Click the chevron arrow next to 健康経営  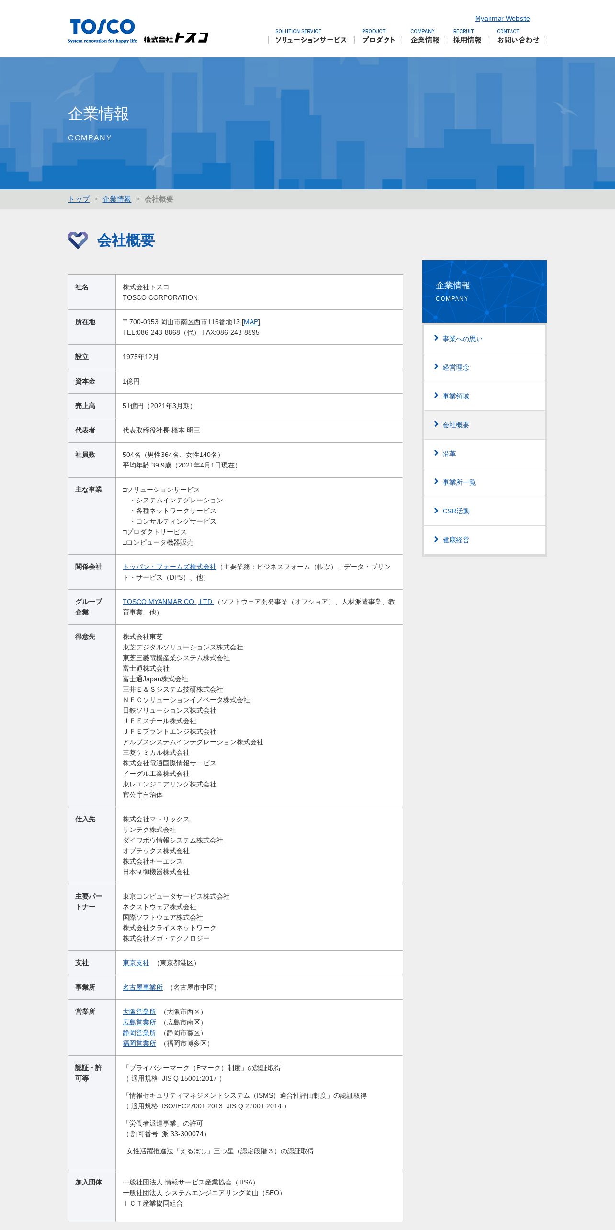[436, 539]
